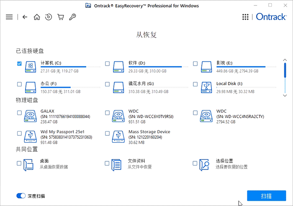Click the activation key icon
The image size is (293, 206).
pyautogui.click(x=72, y=17)
